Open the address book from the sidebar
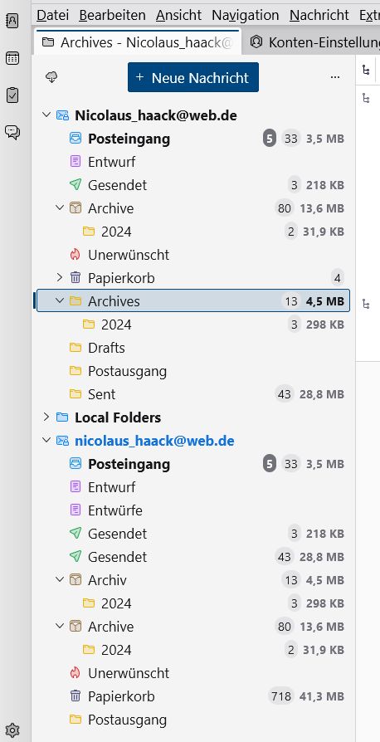 (12, 21)
